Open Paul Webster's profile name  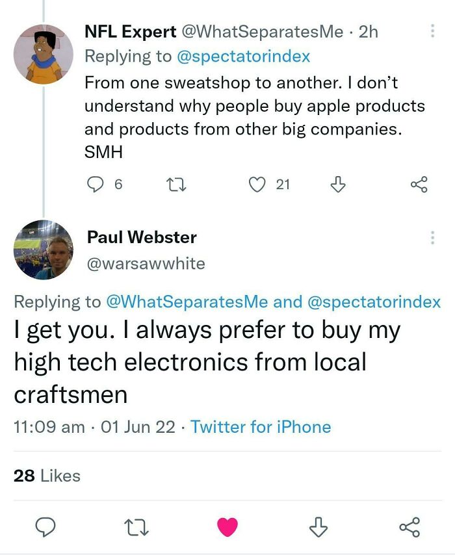142,237
